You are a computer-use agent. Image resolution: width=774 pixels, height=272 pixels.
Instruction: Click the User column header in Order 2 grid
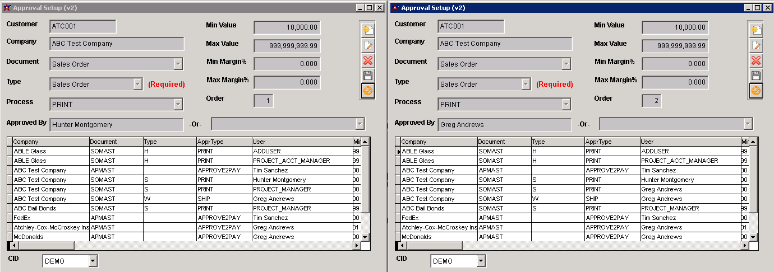coord(690,142)
